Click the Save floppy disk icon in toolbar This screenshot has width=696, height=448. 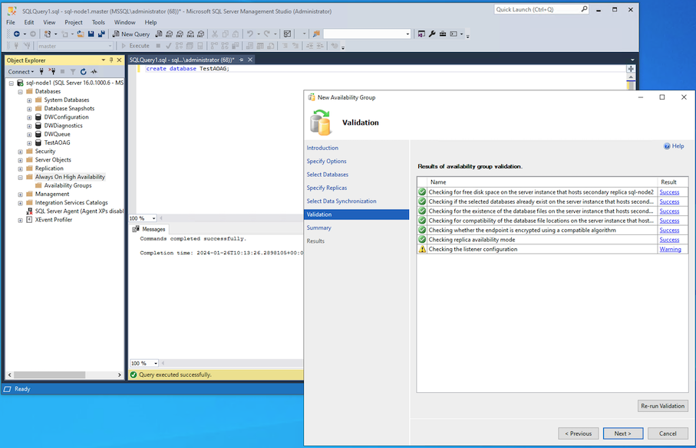[x=91, y=34]
